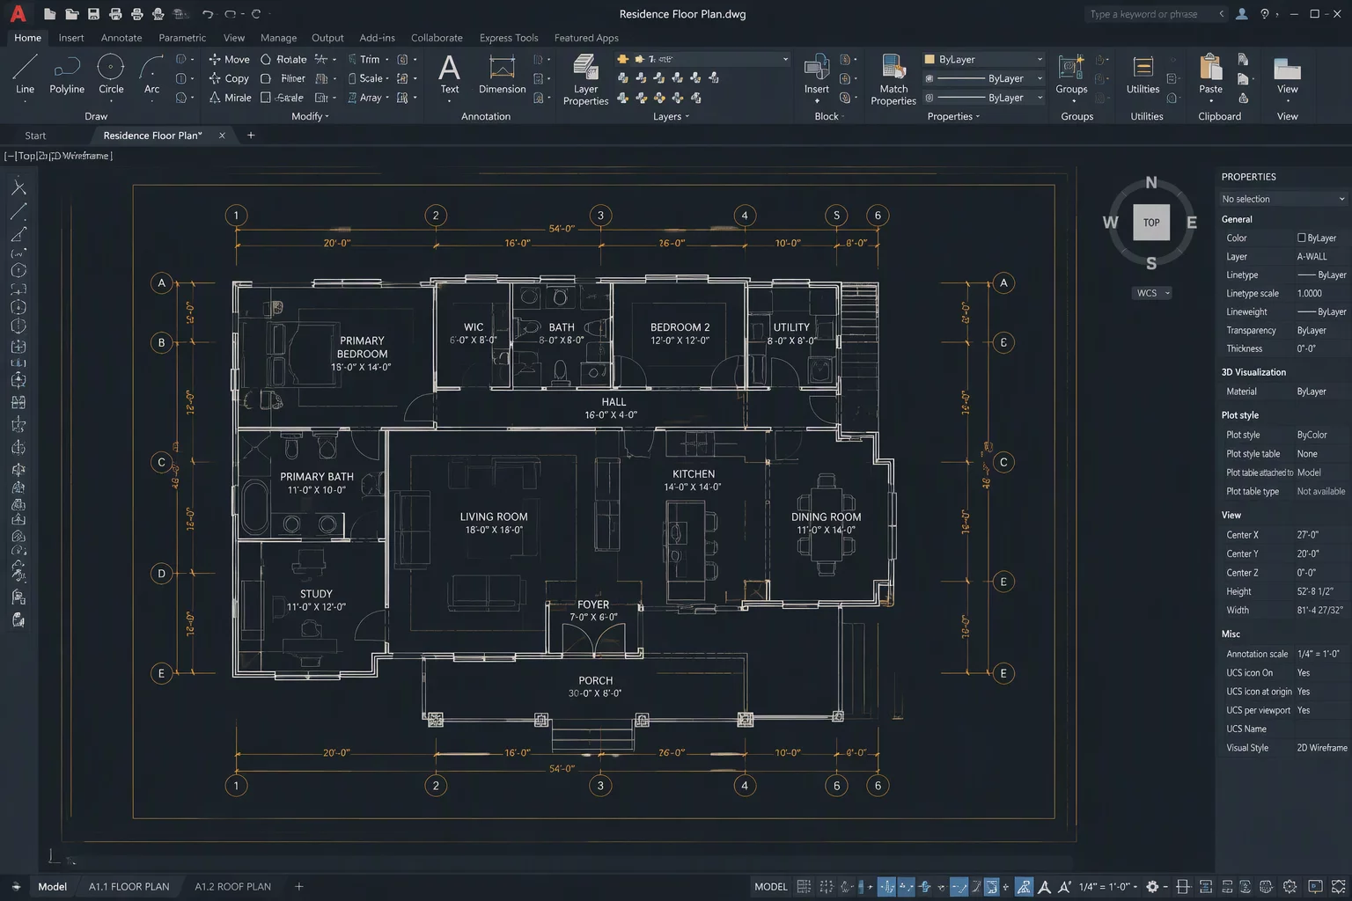Click the Match Properties tool

click(x=893, y=79)
